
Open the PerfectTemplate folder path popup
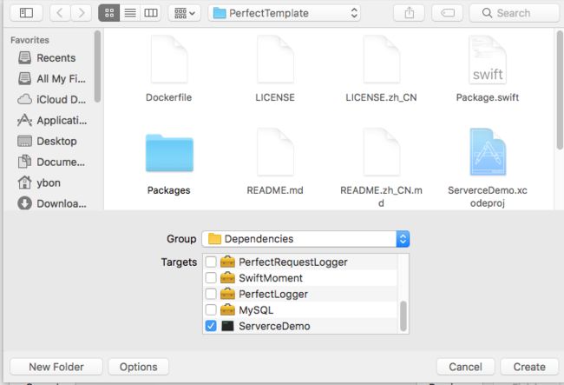(284, 13)
